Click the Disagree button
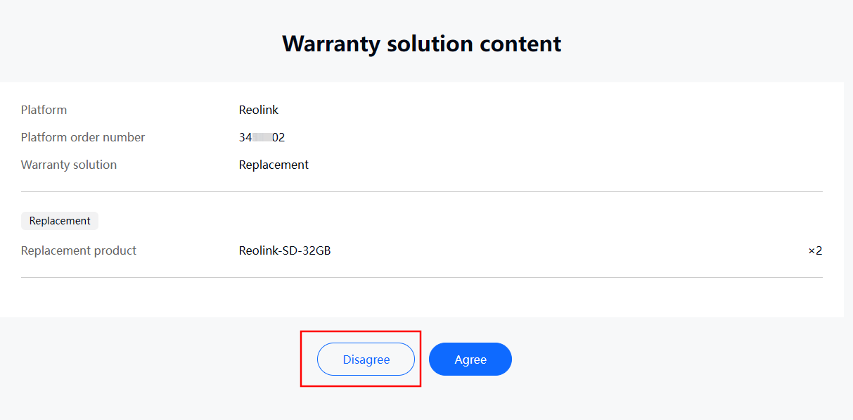 pos(366,359)
